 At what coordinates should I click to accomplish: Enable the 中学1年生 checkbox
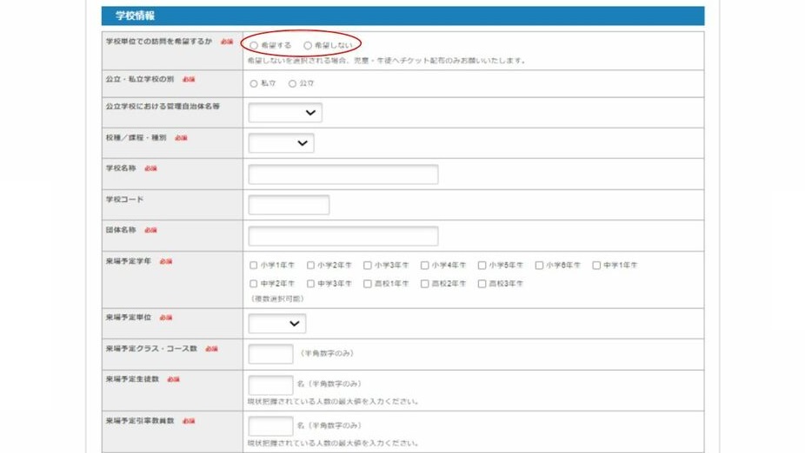596,266
